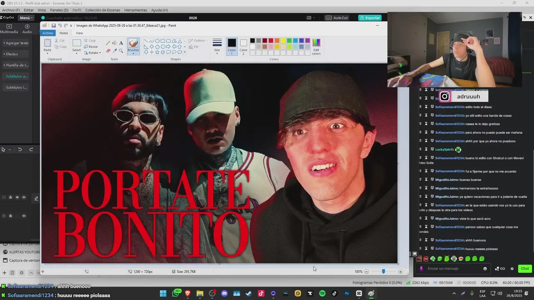Select the Text tool in Paint
534x300 pixels.
121,43
